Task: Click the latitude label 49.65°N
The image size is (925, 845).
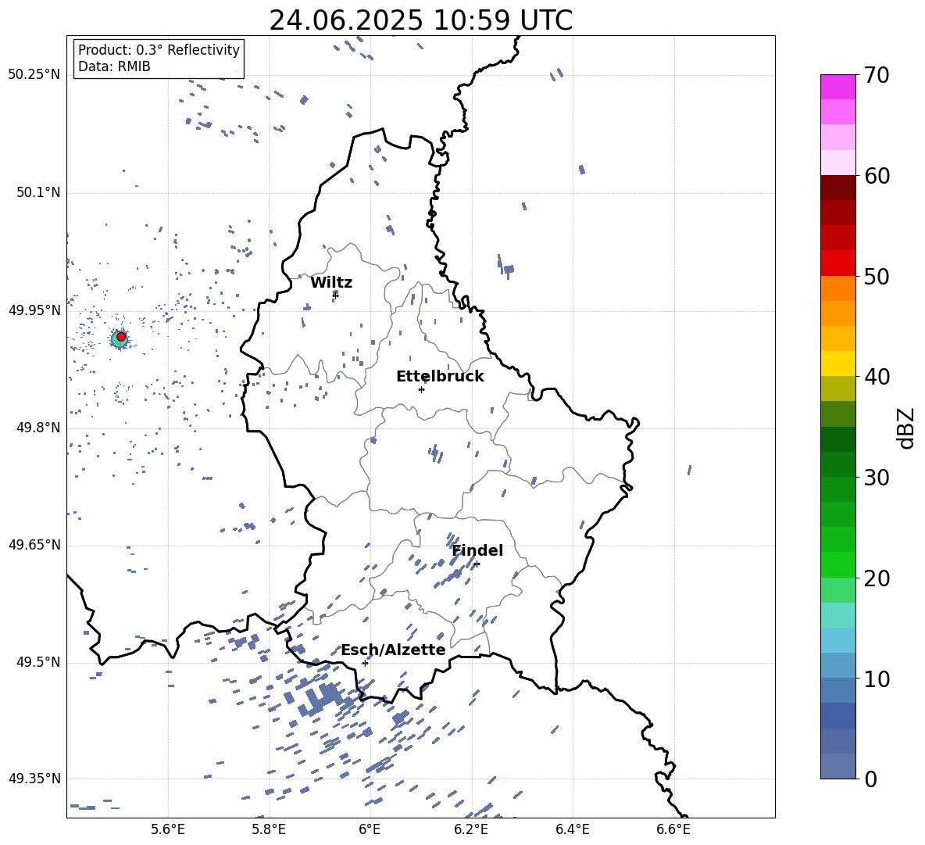Action: coord(34,545)
